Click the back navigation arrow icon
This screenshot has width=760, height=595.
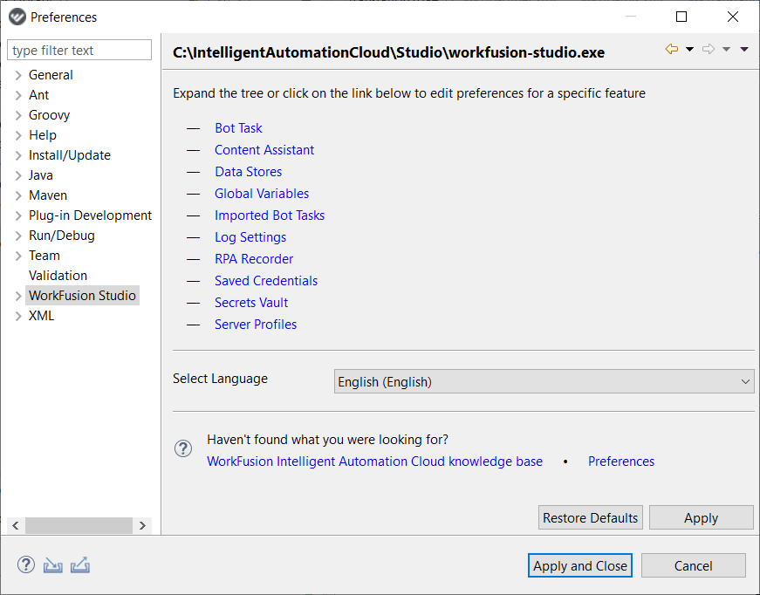[671, 49]
